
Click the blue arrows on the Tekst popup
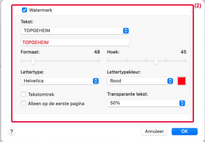126,31
